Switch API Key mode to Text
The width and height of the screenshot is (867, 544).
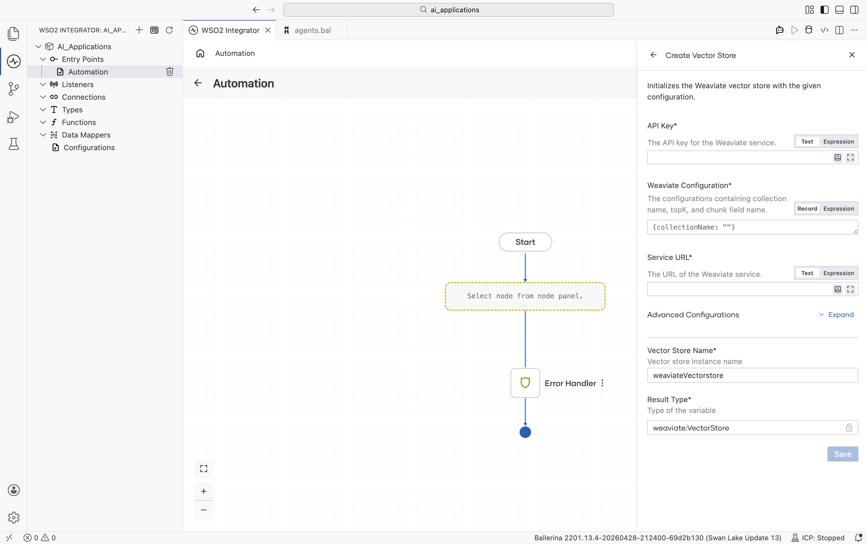pyautogui.click(x=807, y=141)
